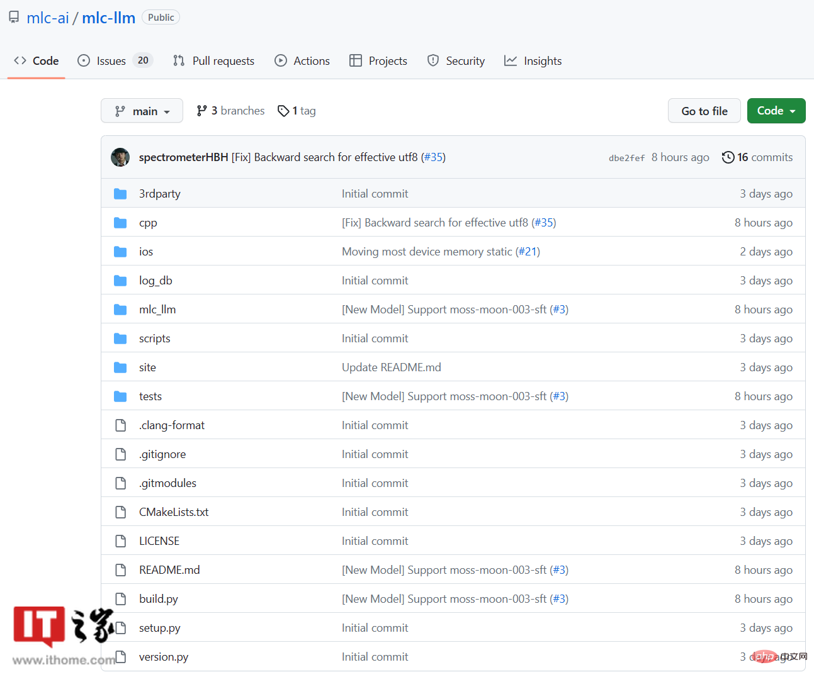The width and height of the screenshot is (814, 677).
Task: Click the scripts folder icon
Action: 120,338
